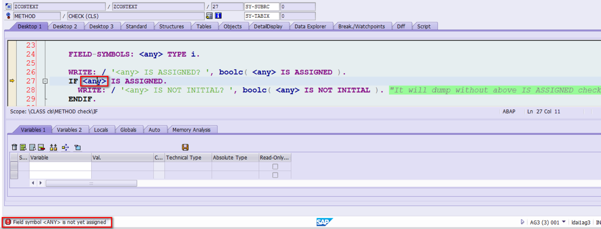Click the horizontal scrollbar thumb under variables table

click(x=91, y=183)
